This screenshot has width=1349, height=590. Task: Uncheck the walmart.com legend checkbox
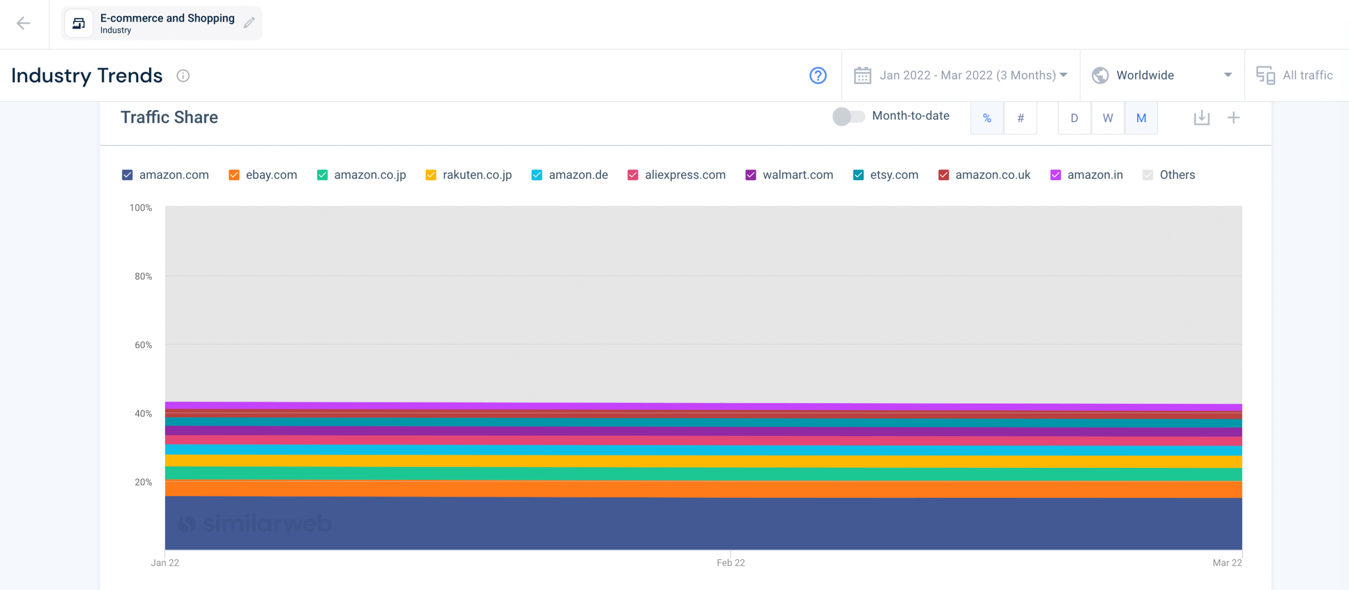(x=750, y=175)
